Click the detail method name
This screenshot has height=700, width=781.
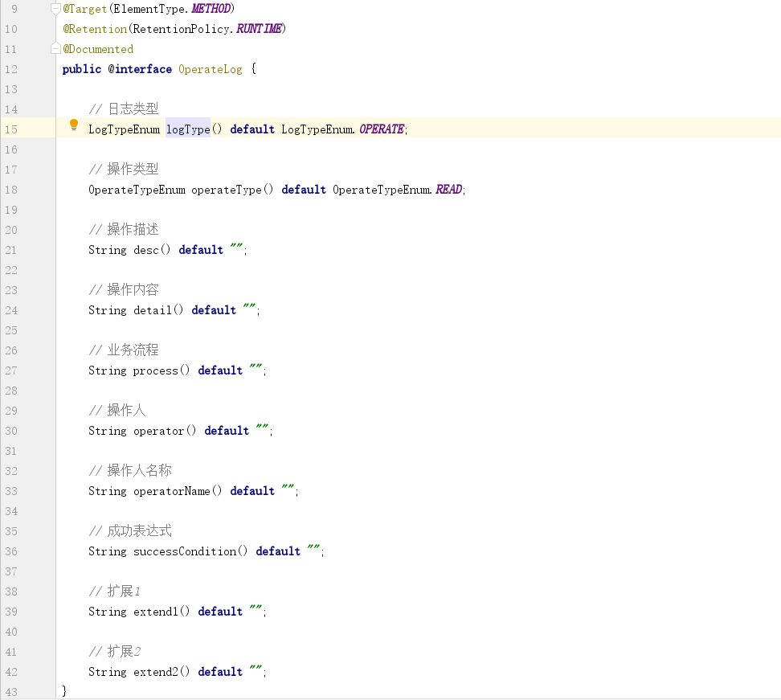click(153, 310)
